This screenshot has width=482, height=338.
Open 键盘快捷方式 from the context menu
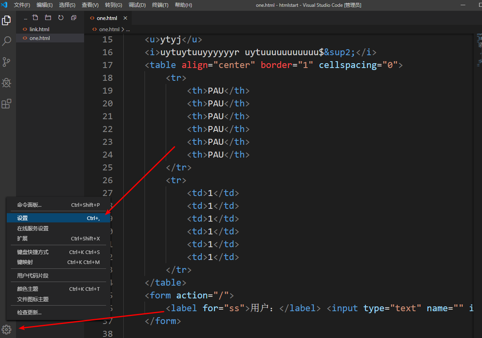click(58, 252)
